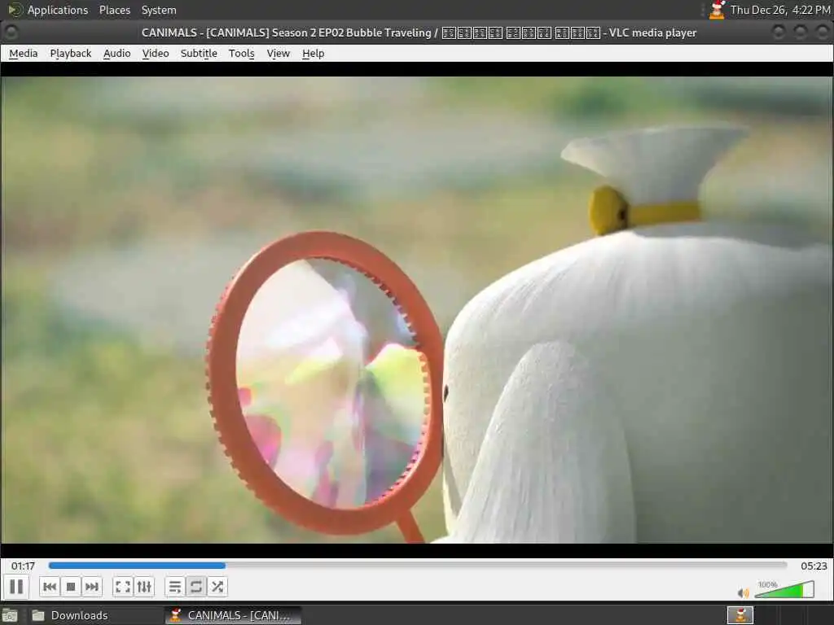Skip to the next media track
Image resolution: width=834 pixels, height=625 pixels.
pyautogui.click(x=91, y=587)
